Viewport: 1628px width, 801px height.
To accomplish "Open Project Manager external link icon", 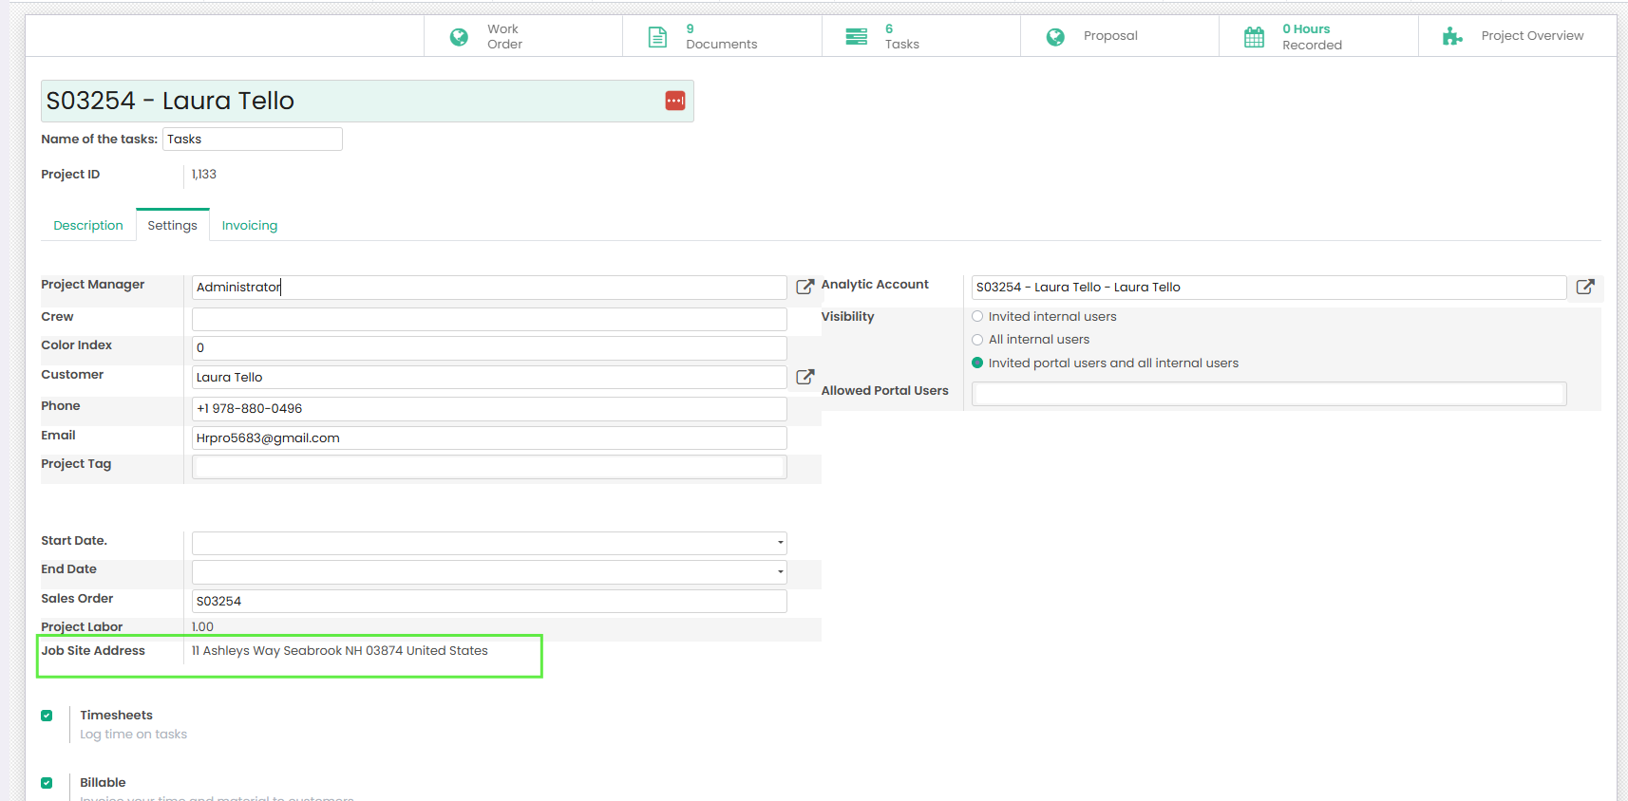I will click(x=805, y=287).
